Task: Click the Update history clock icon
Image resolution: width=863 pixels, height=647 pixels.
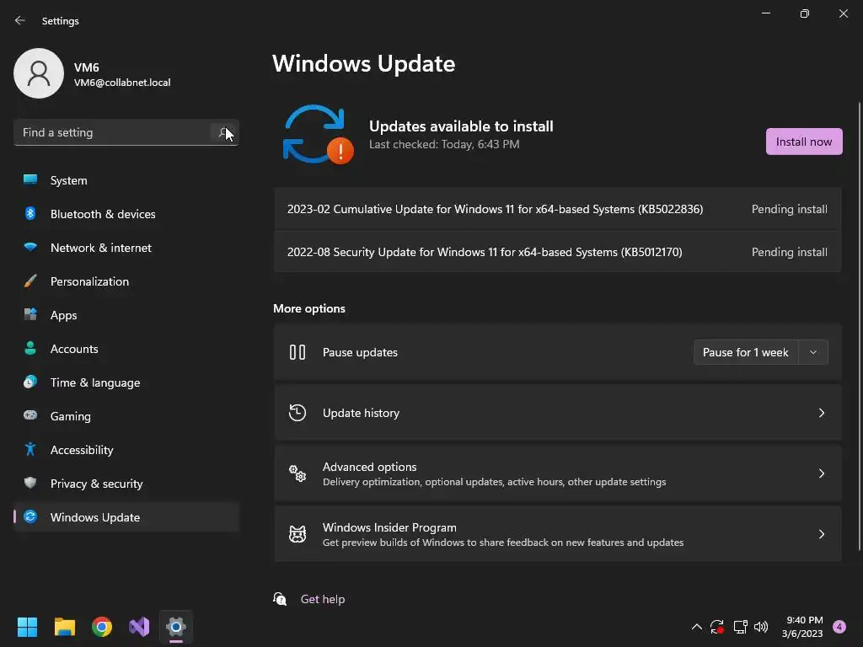Action: pos(297,413)
